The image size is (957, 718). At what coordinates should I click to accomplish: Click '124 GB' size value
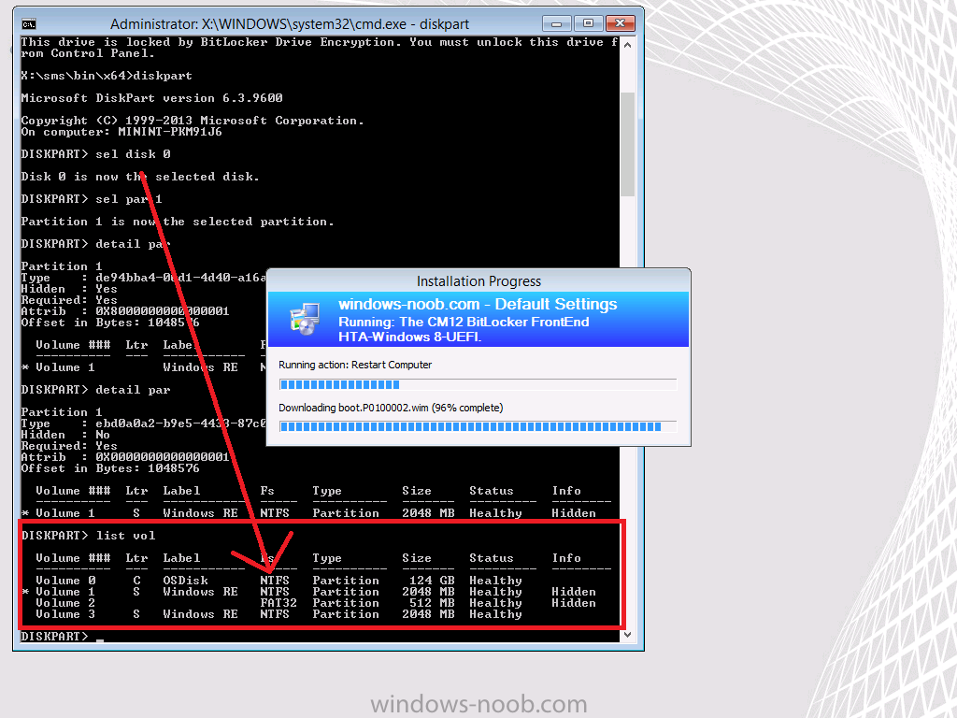point(432,580)
